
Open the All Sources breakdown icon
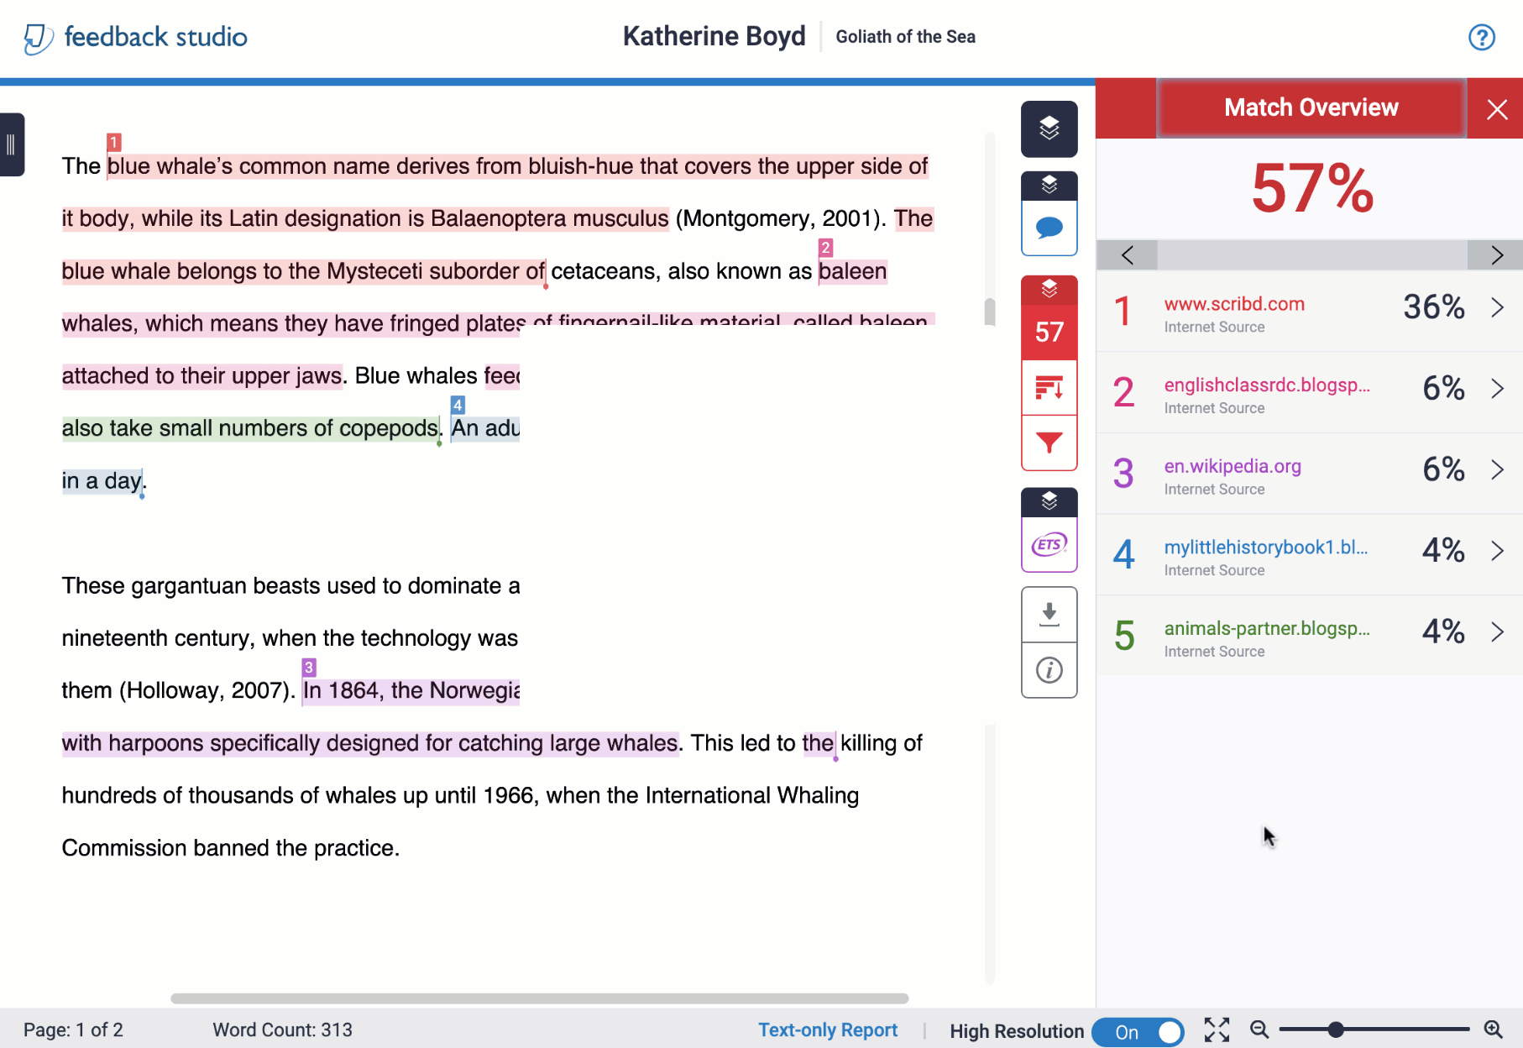[x=1049, y=388]
